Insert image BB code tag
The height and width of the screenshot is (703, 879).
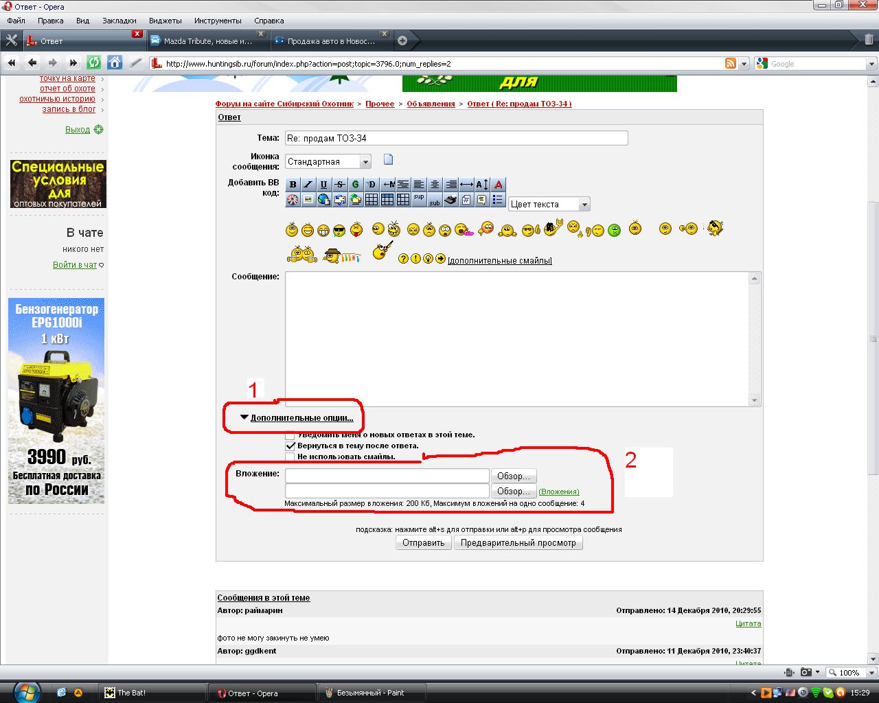pyautogui.click(x=308, y=200)
